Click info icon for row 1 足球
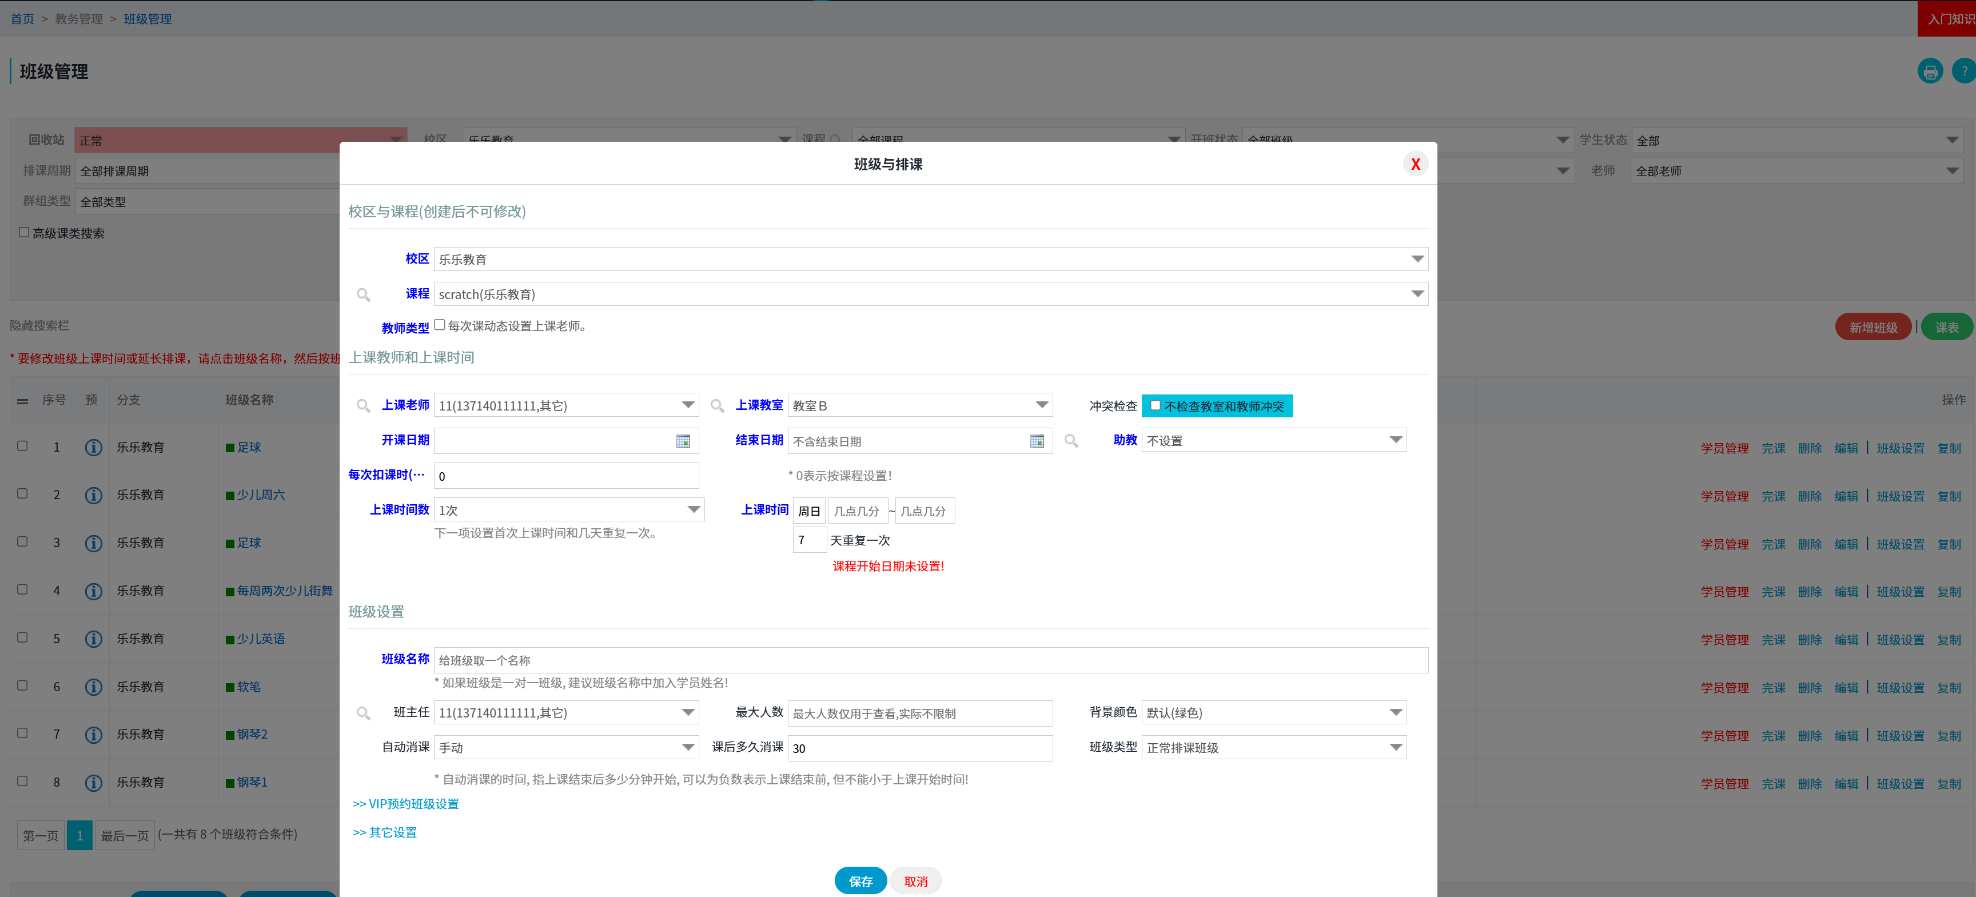 pos(94,447)
